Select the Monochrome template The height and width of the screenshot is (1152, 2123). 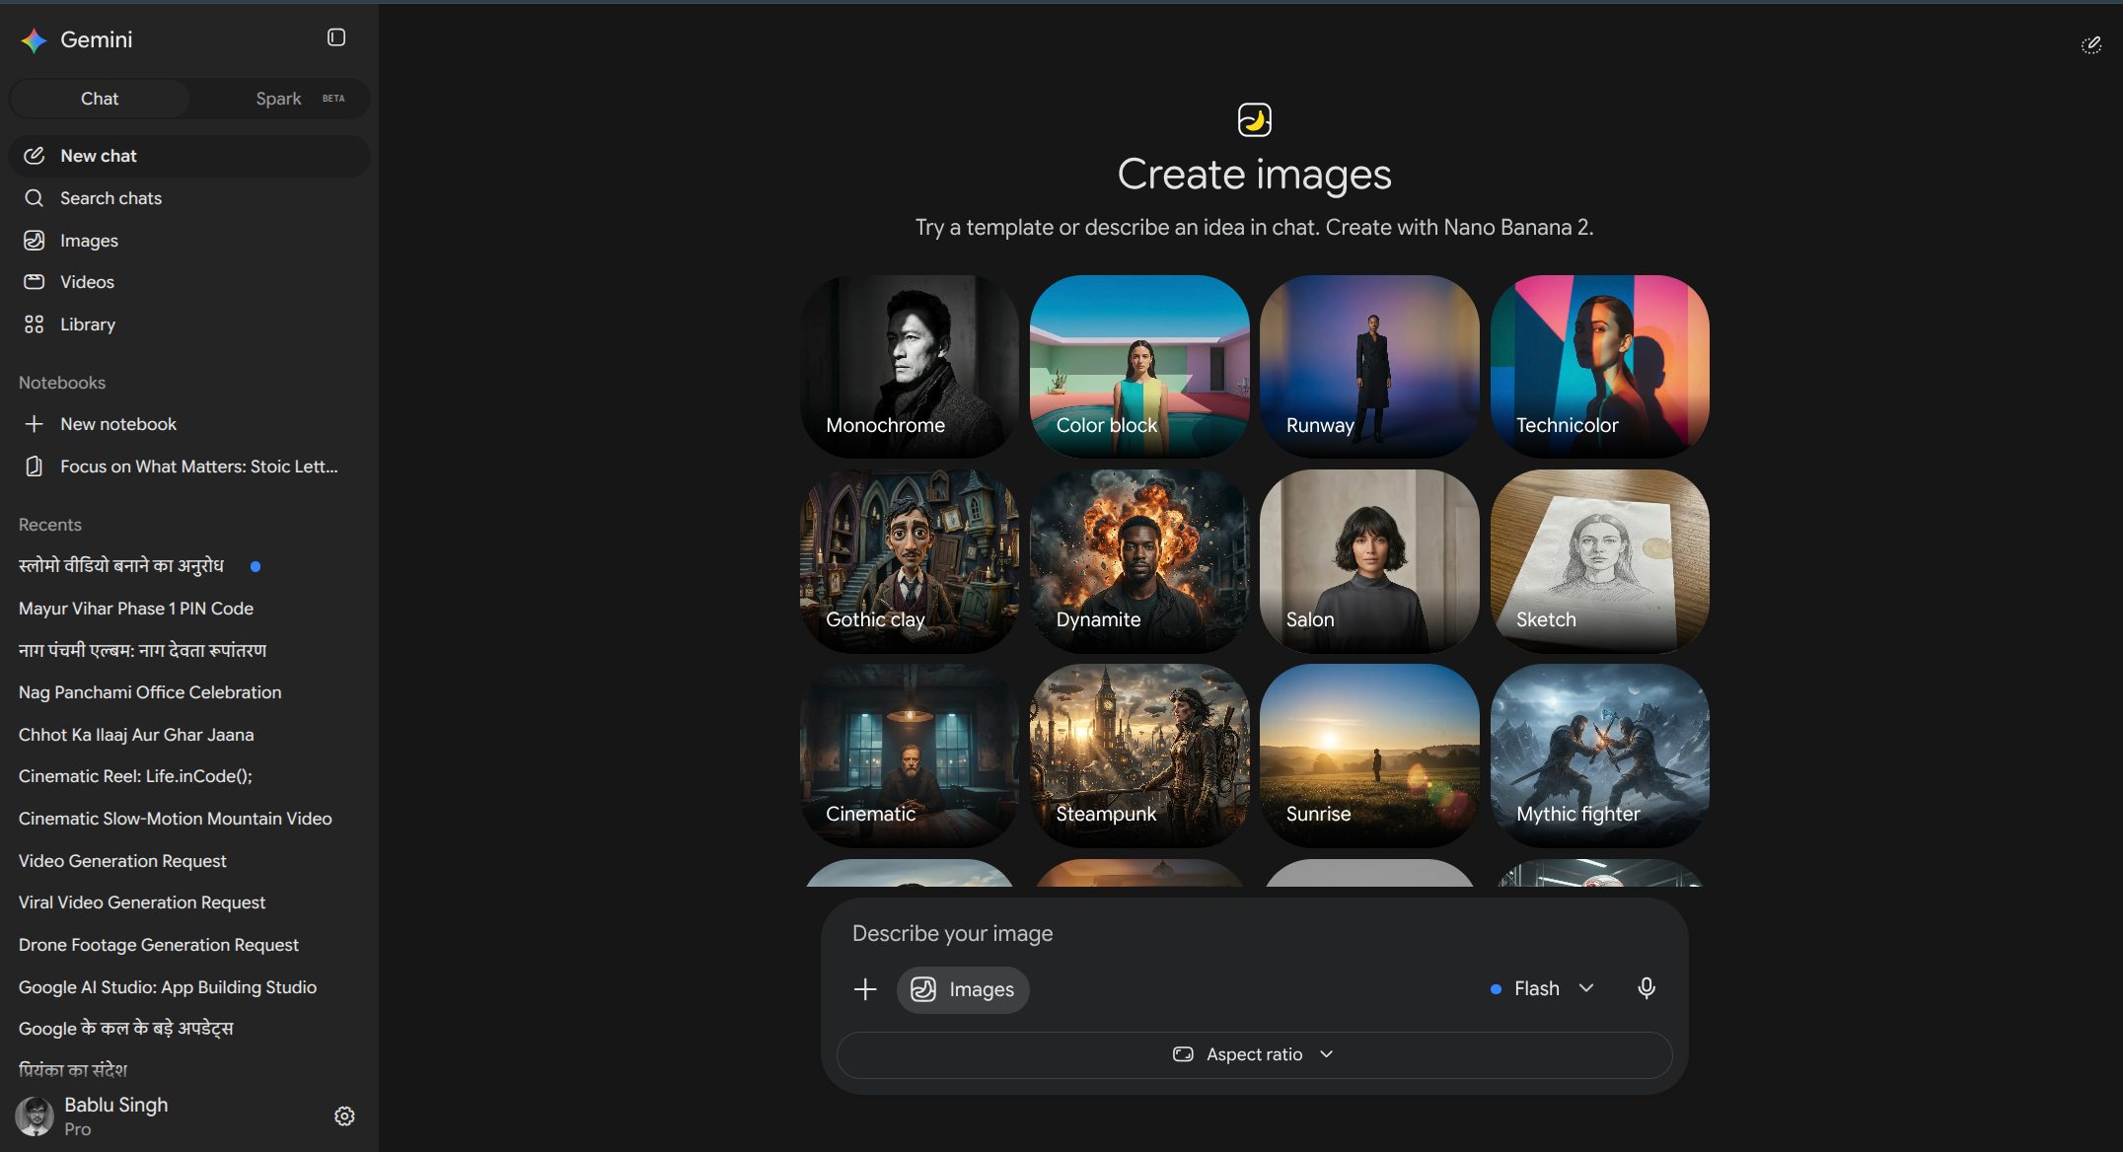909,366
